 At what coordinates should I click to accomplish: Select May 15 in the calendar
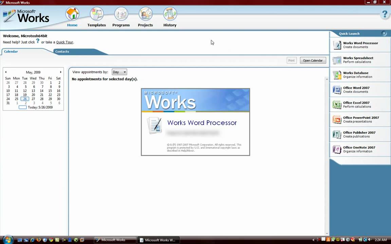[50, 91]
